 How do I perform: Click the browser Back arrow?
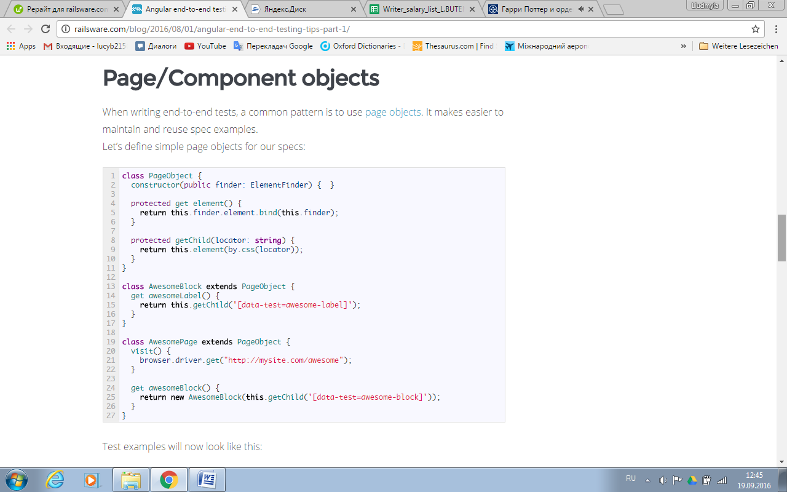click(12, 29)
